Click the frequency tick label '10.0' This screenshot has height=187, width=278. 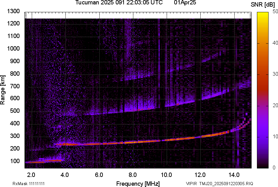coord(166,175)
